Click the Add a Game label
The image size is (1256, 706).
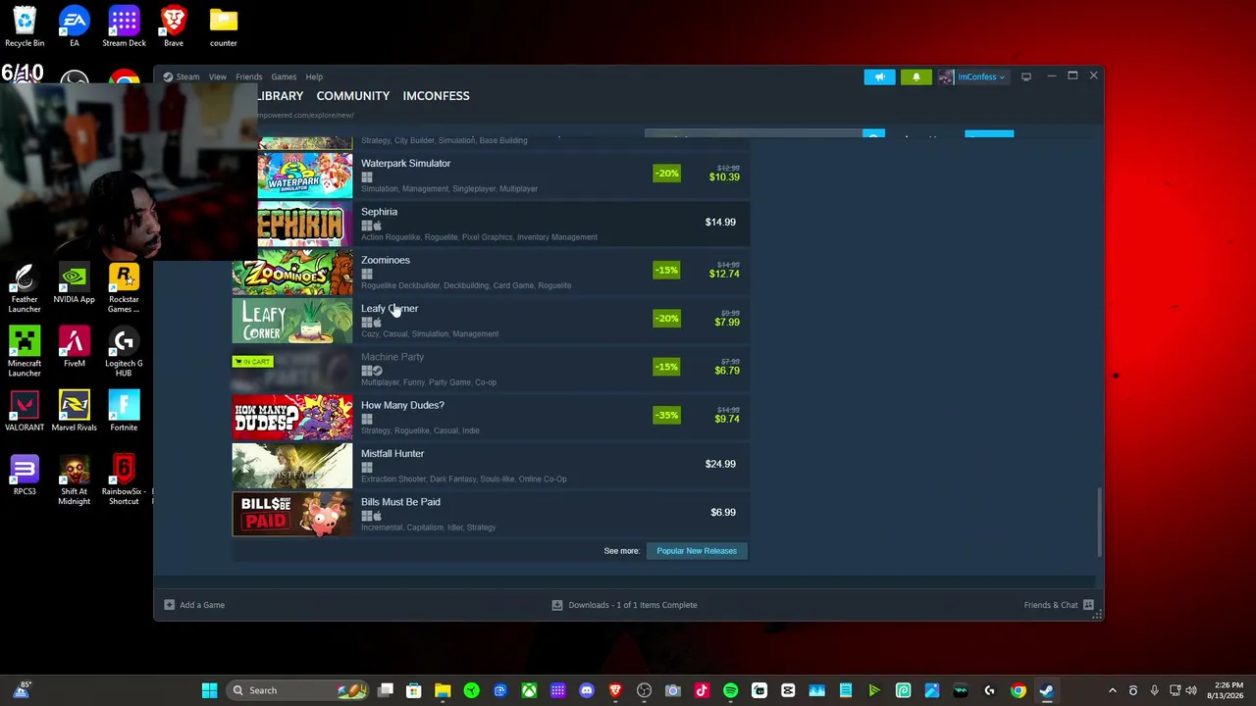tap(202, 605)
